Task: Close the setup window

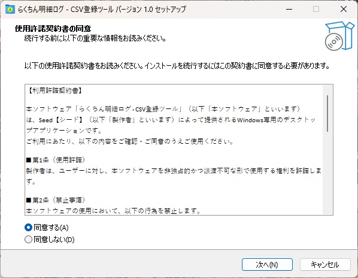Action: (344, 10)
